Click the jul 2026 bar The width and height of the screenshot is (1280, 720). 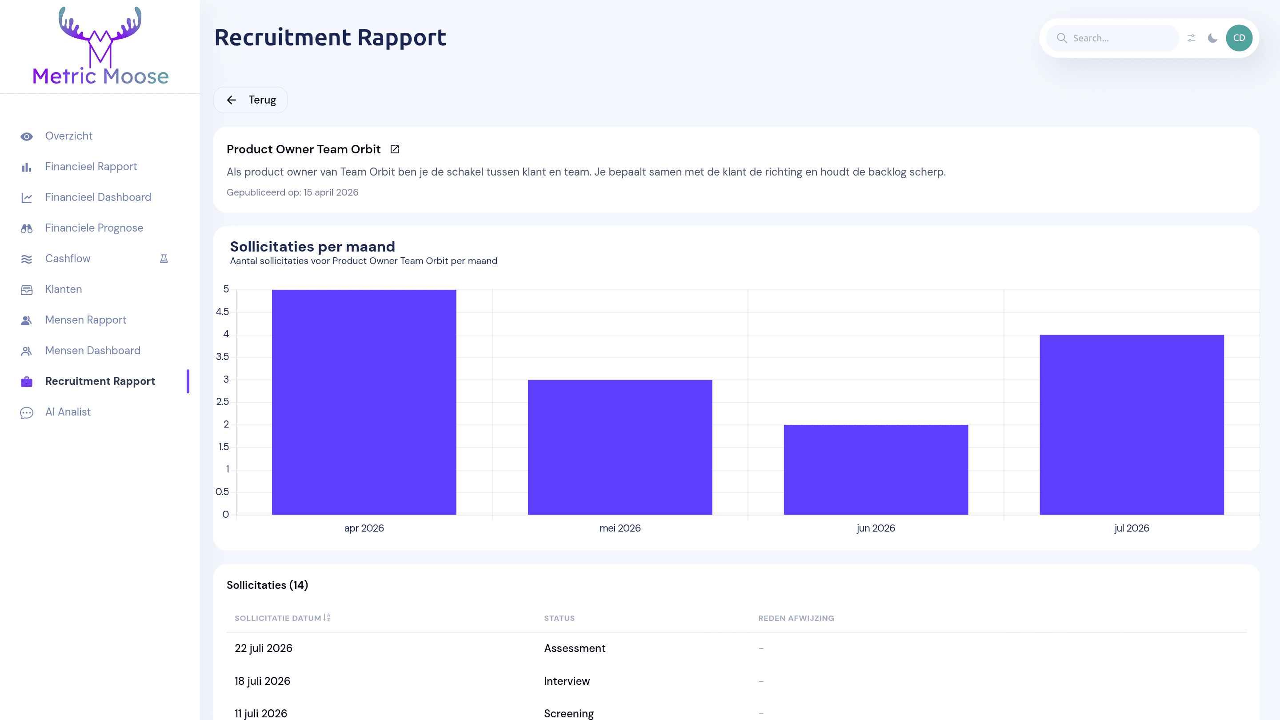[x=1132, y=425]
